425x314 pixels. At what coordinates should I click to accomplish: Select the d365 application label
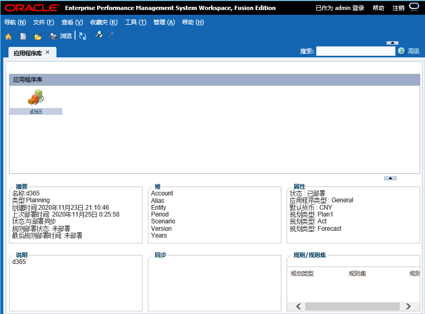(36, 112)
